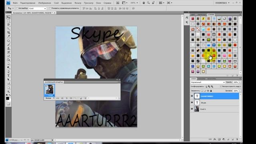
Task: Switch to the Контуры paths tab
Action: [212, 79]
